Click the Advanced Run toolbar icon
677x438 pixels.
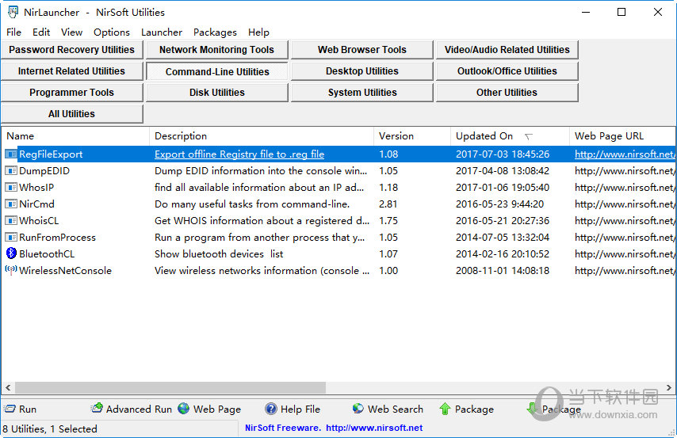[x=98, y=408]
